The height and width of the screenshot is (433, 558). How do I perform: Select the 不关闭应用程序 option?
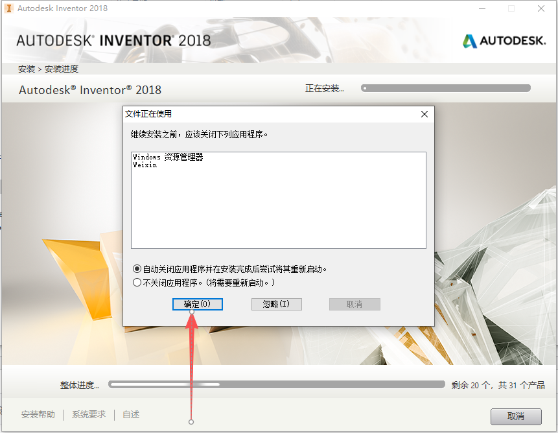click(135, 282)
